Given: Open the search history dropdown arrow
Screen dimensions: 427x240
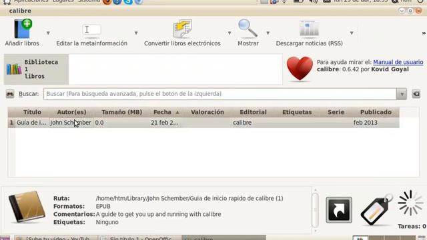Looking at the screenshot, I should [x=402, y=94].
